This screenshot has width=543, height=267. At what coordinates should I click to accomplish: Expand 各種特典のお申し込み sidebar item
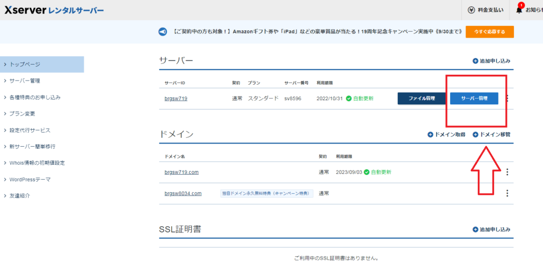coord(35,97)
